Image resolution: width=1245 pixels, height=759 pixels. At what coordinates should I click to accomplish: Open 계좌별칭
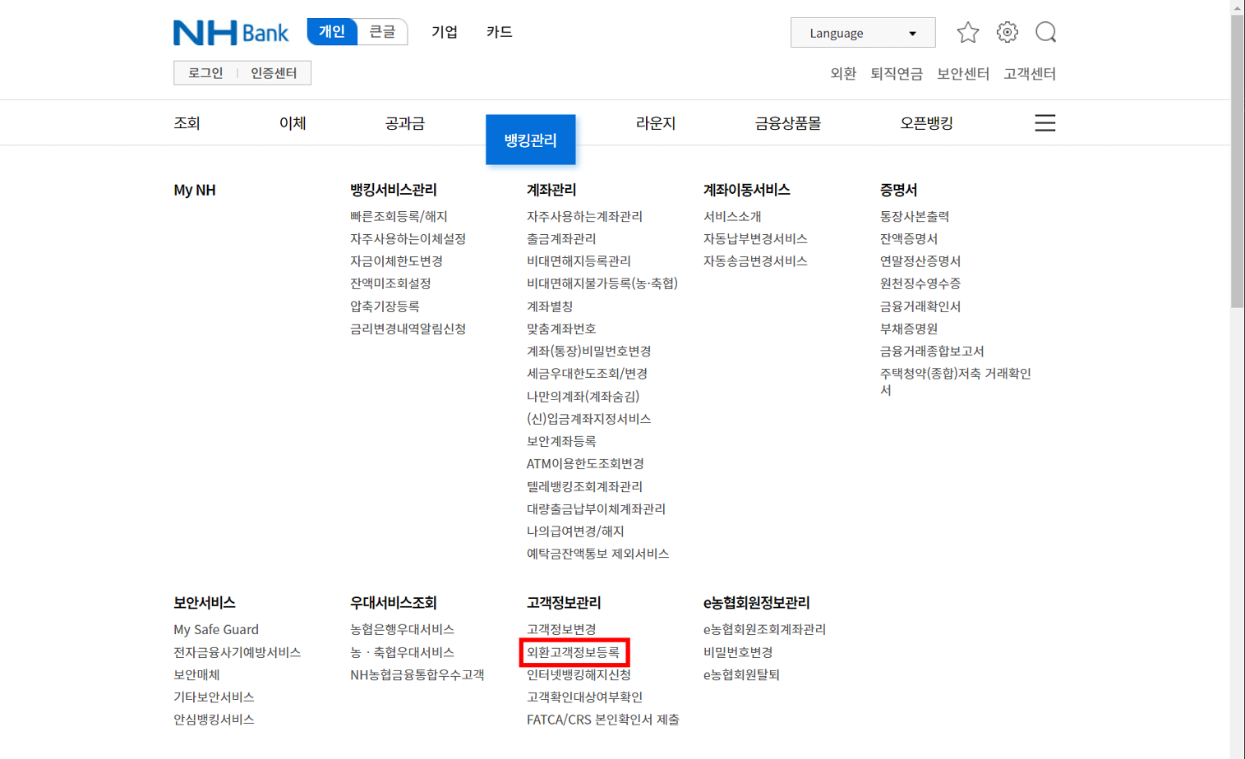[550, 306]
